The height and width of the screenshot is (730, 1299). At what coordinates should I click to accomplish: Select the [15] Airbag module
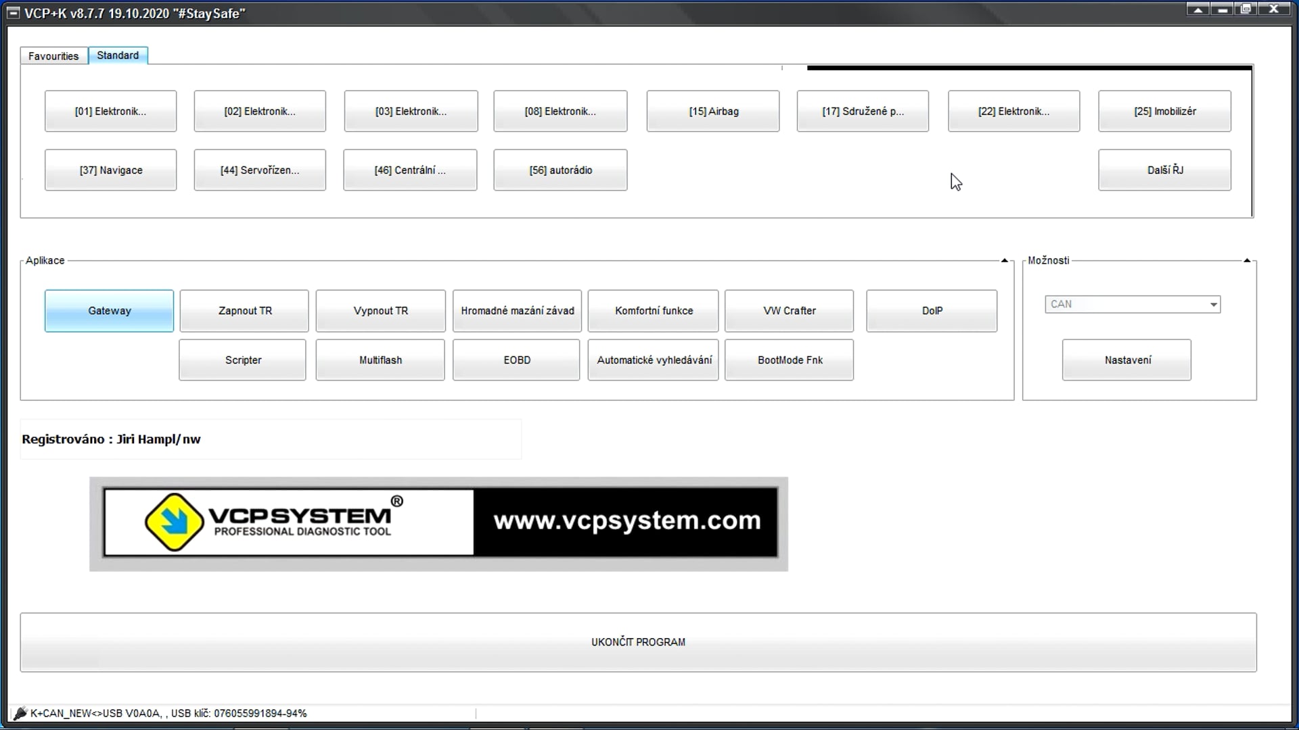point(713,112)
